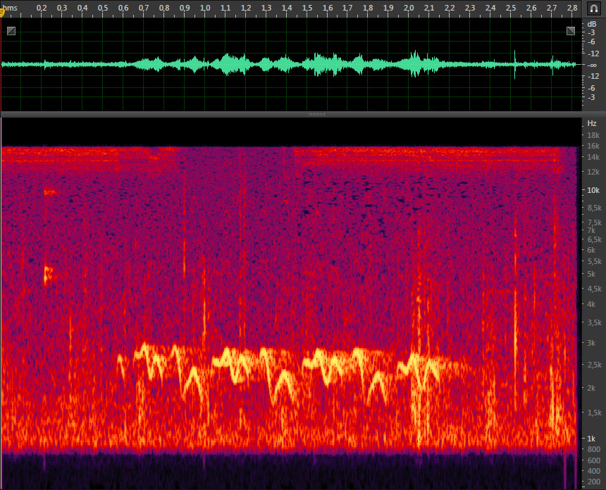Viewport: 606px width, 490px height.
Task: Click the 1k label on frequency scale
Action: coord(591,439)
